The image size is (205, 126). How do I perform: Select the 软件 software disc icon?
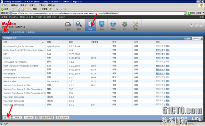tap(90, 25)
